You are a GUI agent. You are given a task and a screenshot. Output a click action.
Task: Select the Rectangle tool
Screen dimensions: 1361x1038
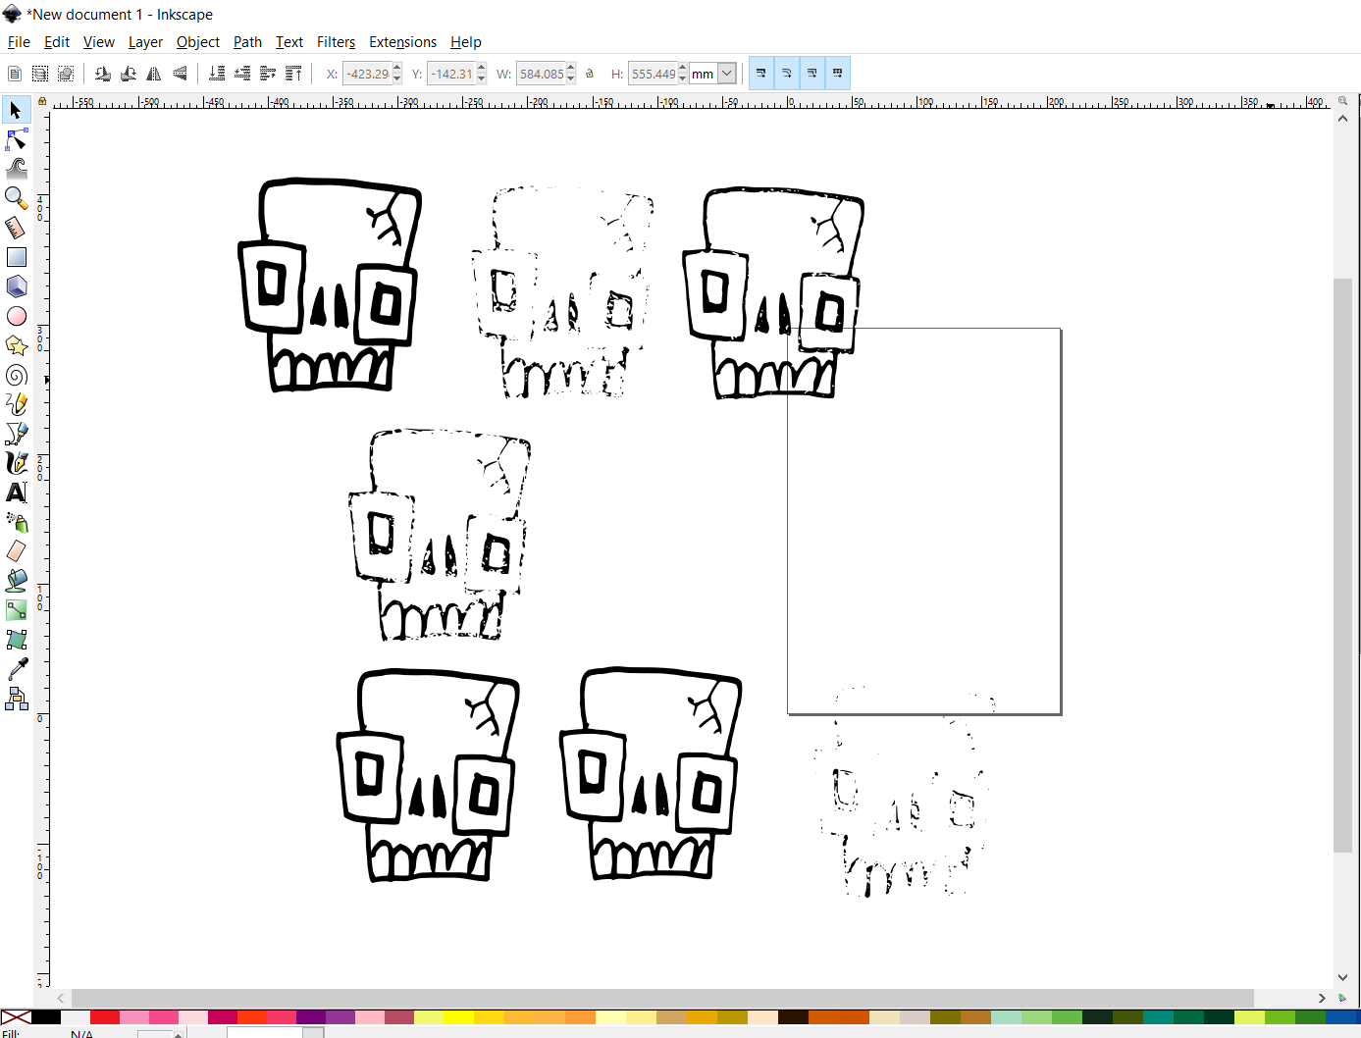pyautogui.click(x=16, y=256)
